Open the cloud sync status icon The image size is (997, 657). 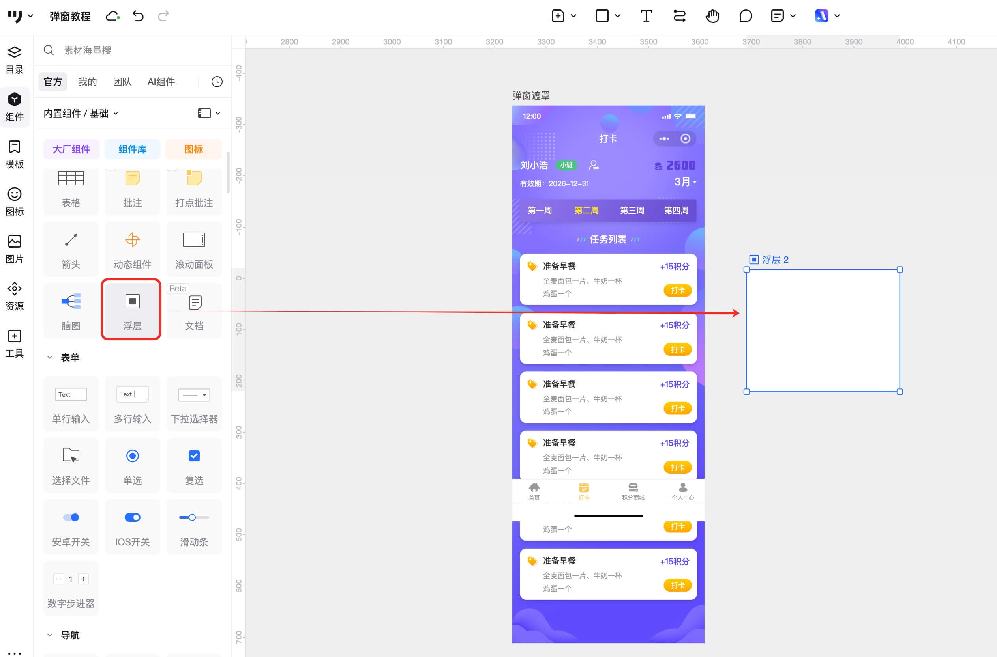(x=112, y=16)
